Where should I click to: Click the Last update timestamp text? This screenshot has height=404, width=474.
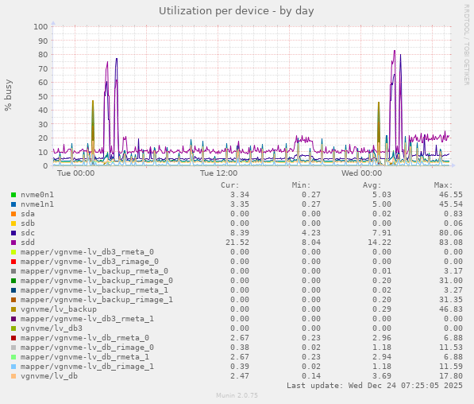click(375, 386)
